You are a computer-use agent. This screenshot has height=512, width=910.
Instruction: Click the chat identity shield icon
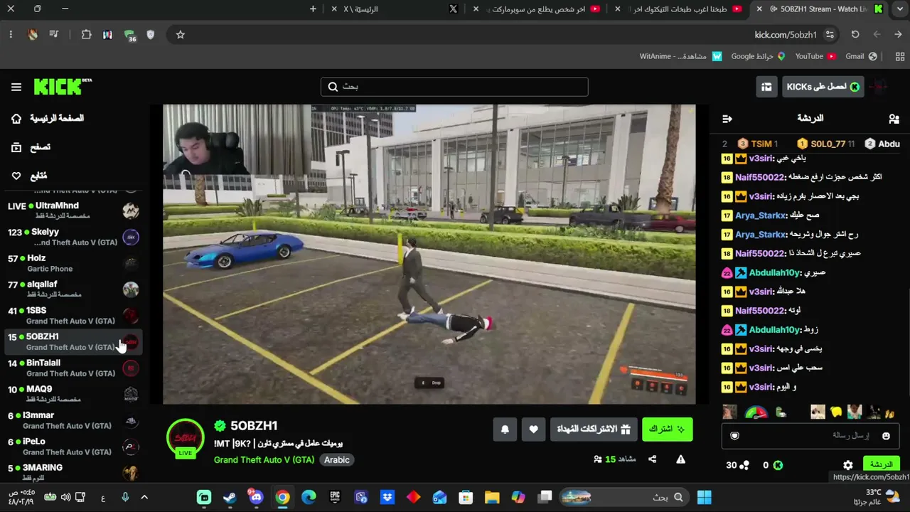735,436
